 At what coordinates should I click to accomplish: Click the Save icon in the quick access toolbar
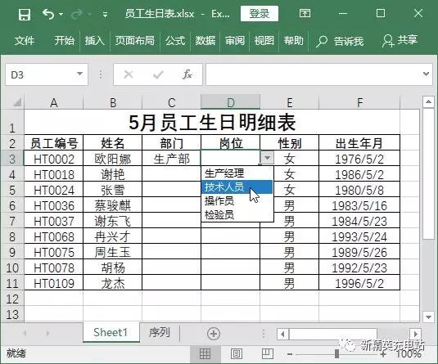(x=25, y=14)
